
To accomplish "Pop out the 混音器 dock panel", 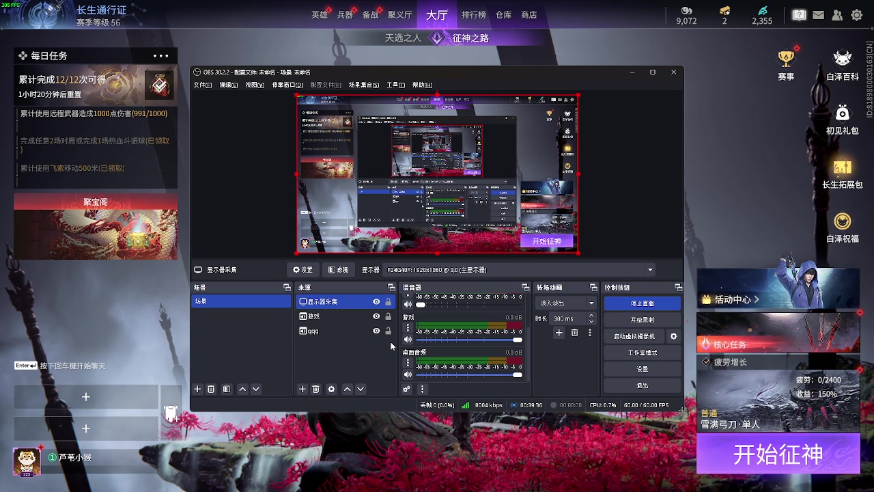I will click(525, 288).
